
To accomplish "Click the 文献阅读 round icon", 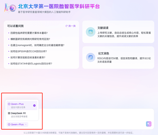I will [x=91, y=32].
